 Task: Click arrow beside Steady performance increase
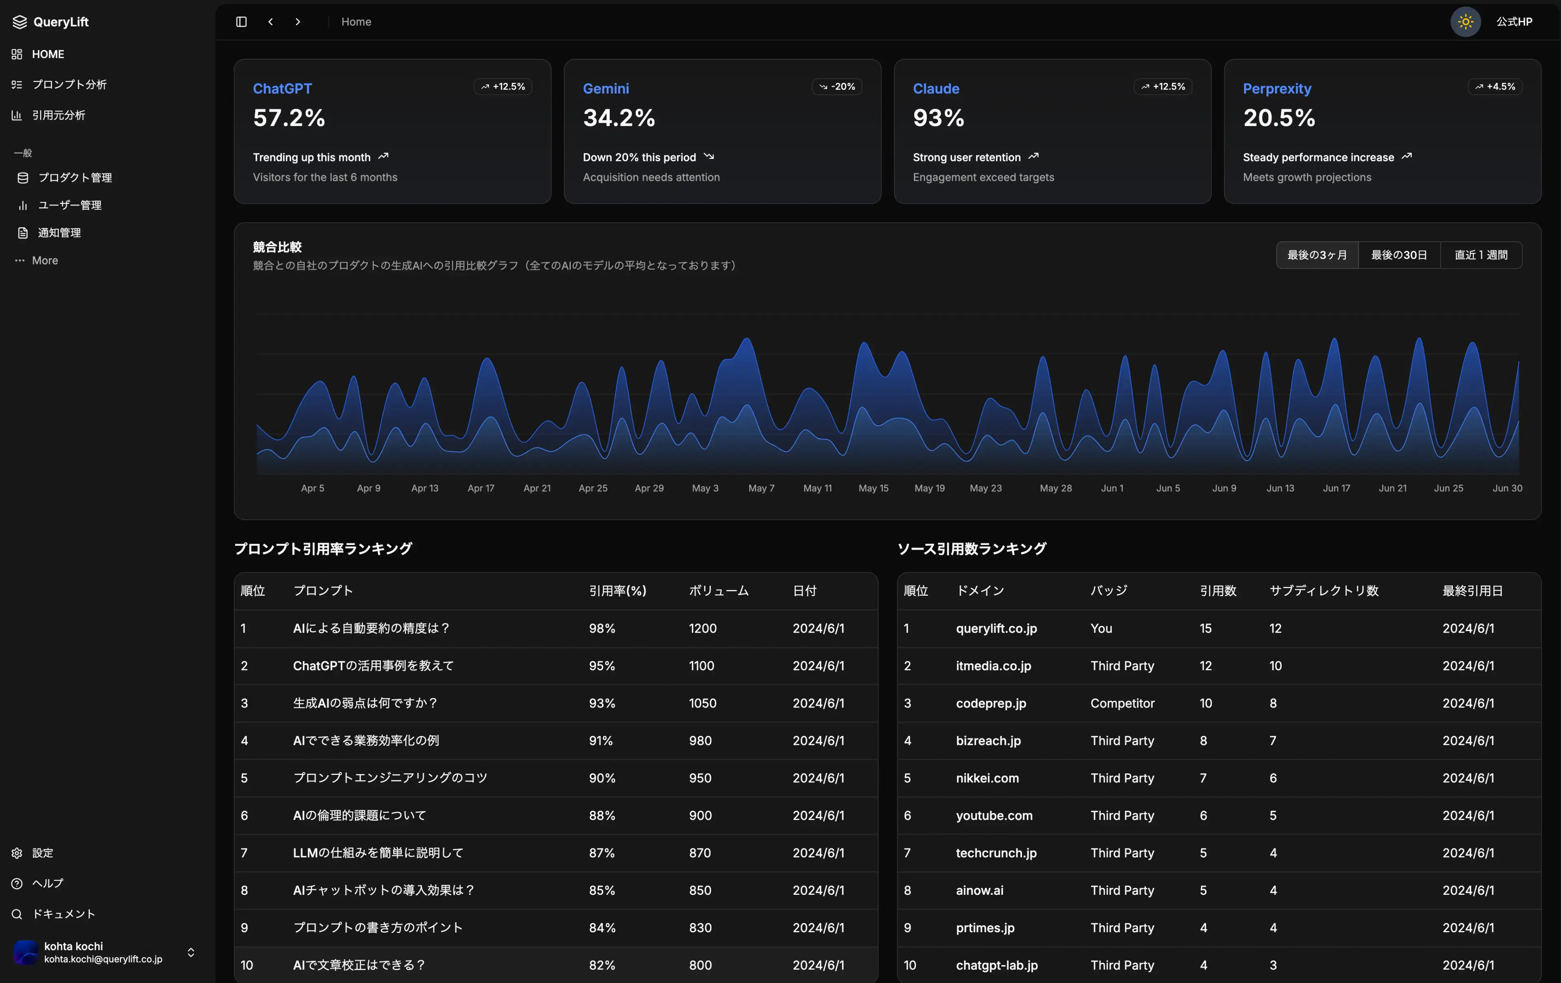point(1406,156)
